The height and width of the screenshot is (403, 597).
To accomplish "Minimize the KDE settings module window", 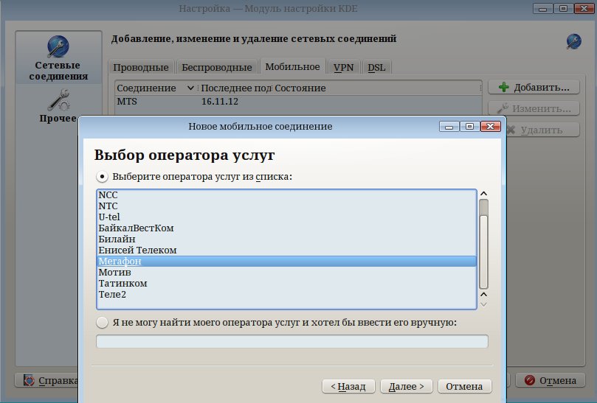I will click(542, 9).
